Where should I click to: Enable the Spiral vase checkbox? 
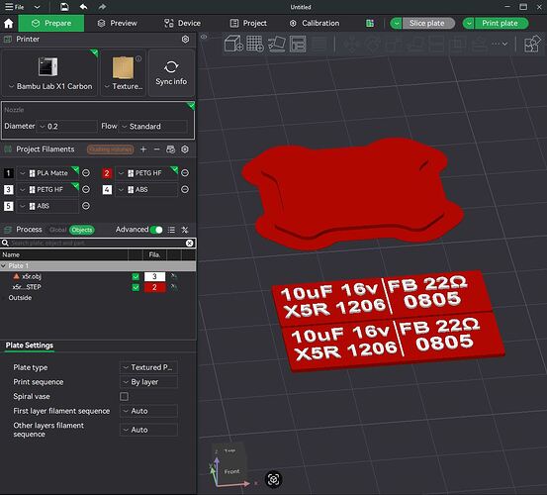(x=124, y=396)
